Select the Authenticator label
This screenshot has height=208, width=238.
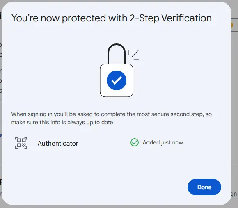coord(58,143)
